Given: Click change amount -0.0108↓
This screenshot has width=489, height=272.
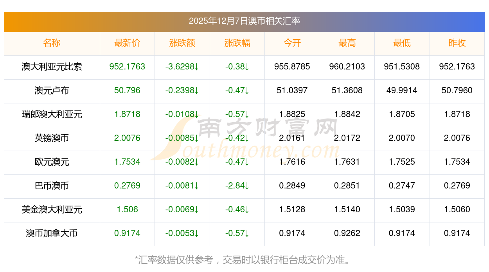Looking at the screenshot, I should point(182,114).
